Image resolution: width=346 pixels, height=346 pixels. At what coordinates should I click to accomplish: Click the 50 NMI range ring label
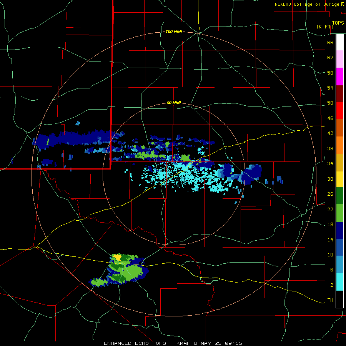174,103
